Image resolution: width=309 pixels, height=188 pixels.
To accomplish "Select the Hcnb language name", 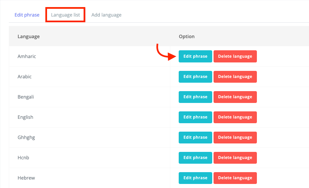I will tap(23, 158).
